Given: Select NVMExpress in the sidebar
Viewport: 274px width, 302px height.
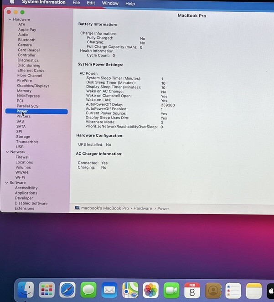Looking at the screenshot, I should coord(28,96).
